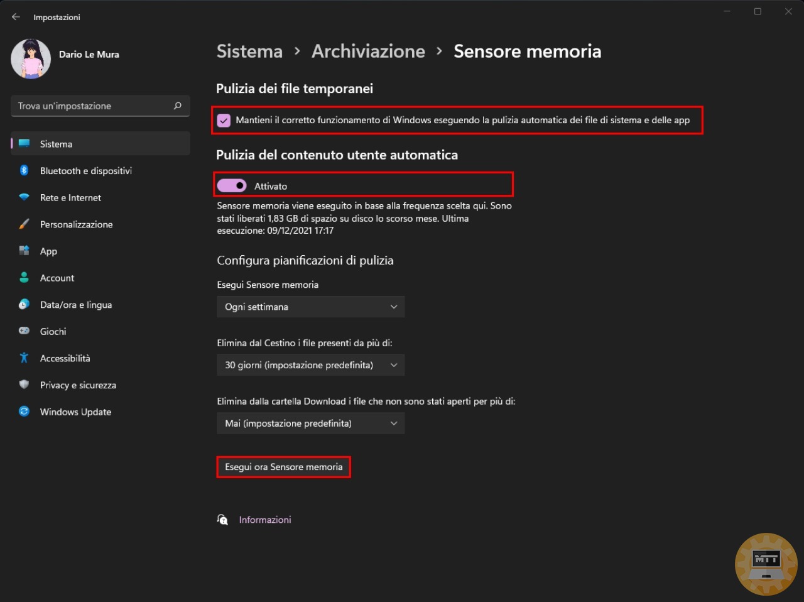
Task: Open the Sistema sidebar section
Action: tap(100, 143)
